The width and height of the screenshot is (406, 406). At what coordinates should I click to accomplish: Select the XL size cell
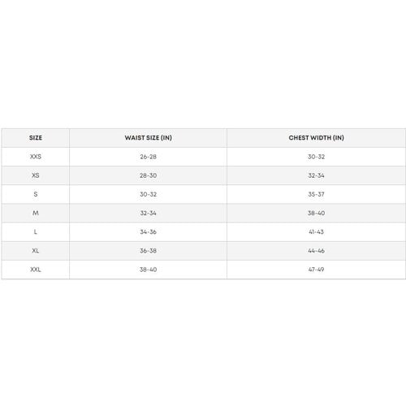pyautogui.click(x=36, y=251)
